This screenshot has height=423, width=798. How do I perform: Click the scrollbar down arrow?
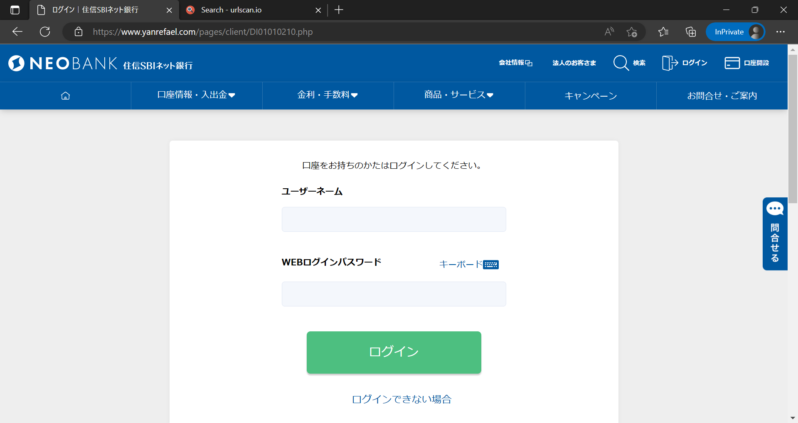pos(793,418)
